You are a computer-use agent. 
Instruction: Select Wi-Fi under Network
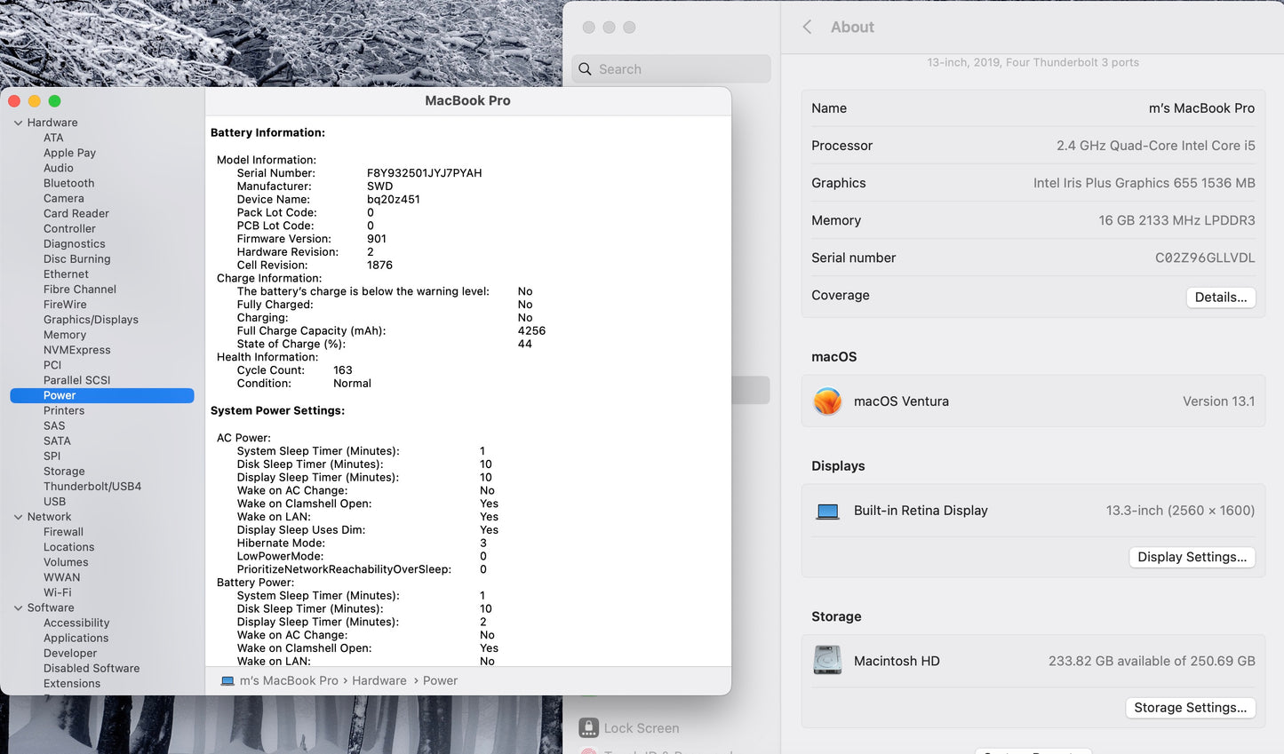coord(58,592)
